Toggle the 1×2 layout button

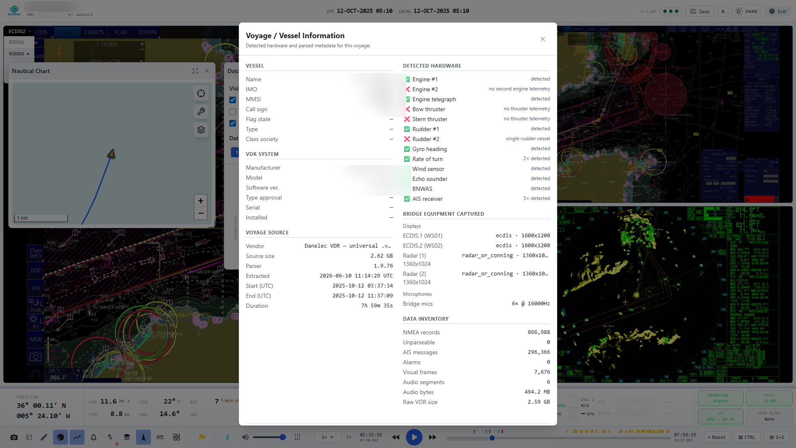tap(777, 437)
